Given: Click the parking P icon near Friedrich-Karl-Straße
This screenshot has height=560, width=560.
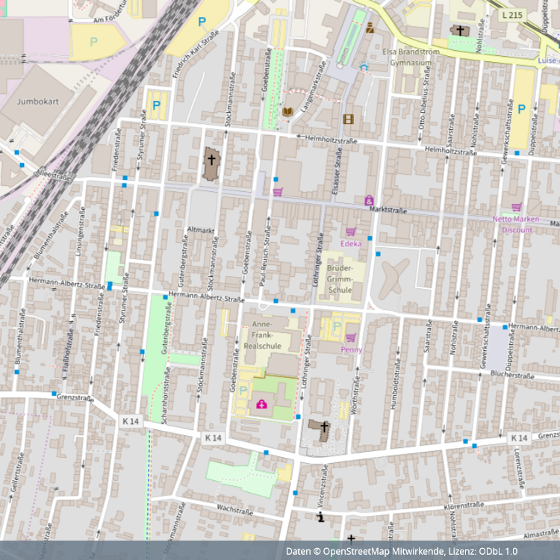Looking at the screenshot, I should (x=202, y=22).
